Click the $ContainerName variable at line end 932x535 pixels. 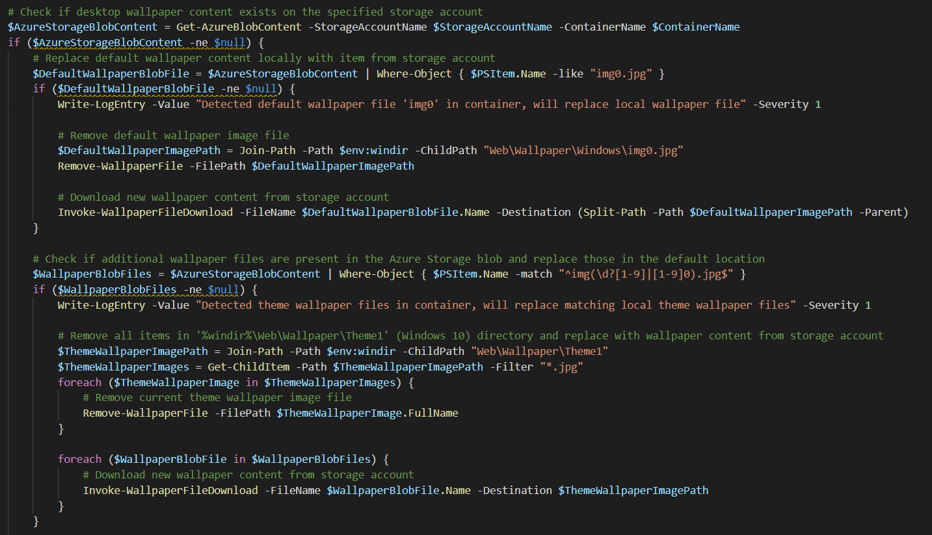[x=696, y=27]
